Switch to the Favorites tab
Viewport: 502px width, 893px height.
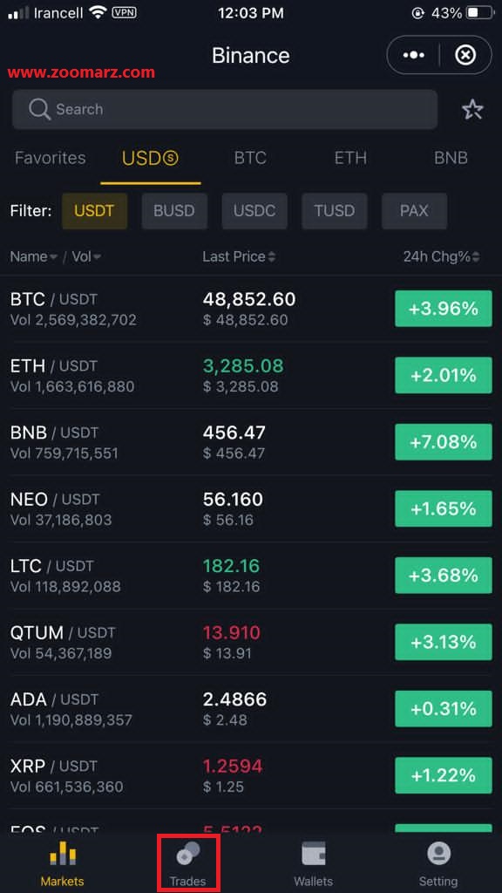[x=50, y=158]
